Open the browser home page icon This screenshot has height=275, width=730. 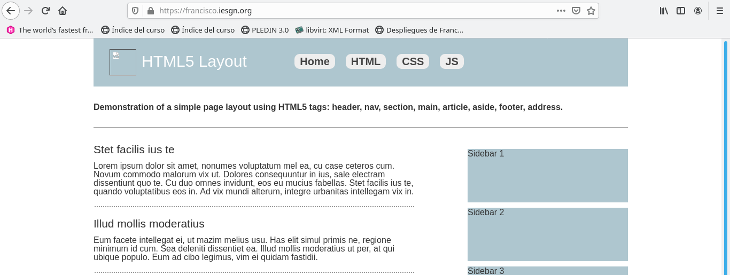[x=63, y=11]
